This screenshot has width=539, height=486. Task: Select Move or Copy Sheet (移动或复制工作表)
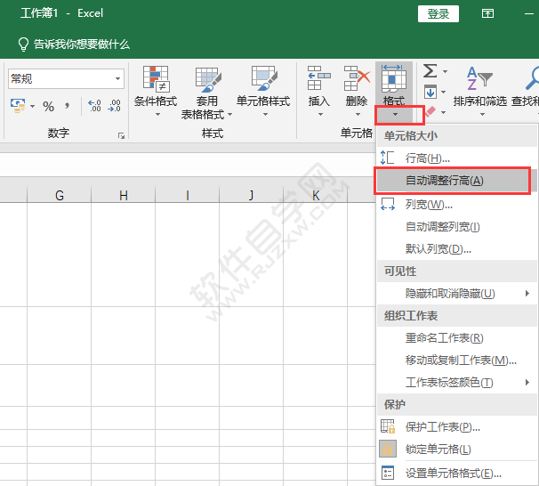tap(457, 360)
